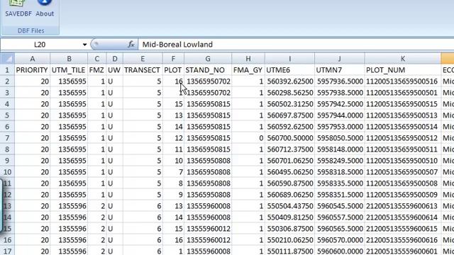Click PLOT cell with 7 in row 10
454x255 pixels.
tap(173, 172)
